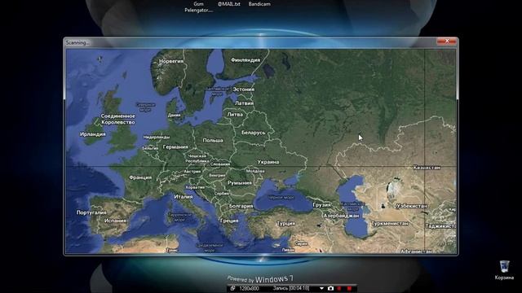Close the Scanning... map window
The image size is (522, 293).
(447, 41)
